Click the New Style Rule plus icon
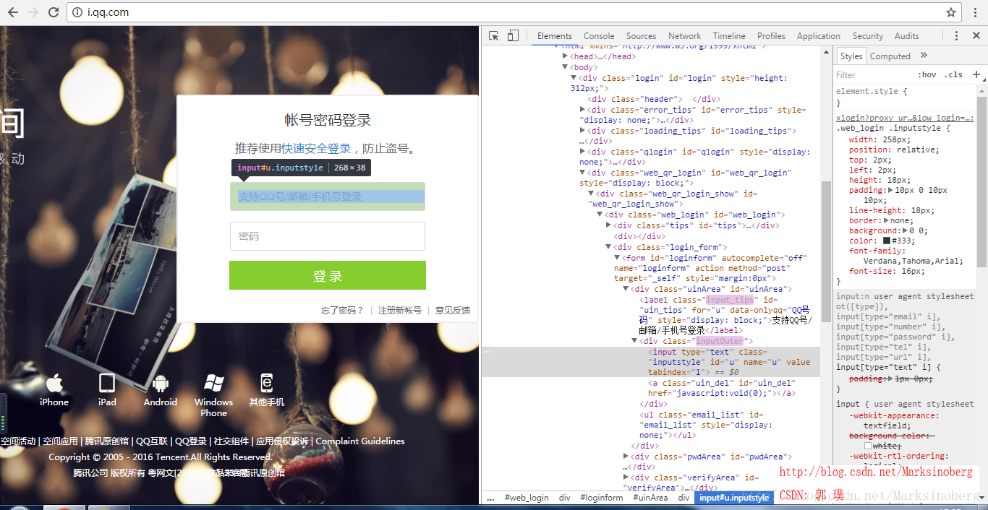 click(x=976, y=74)
